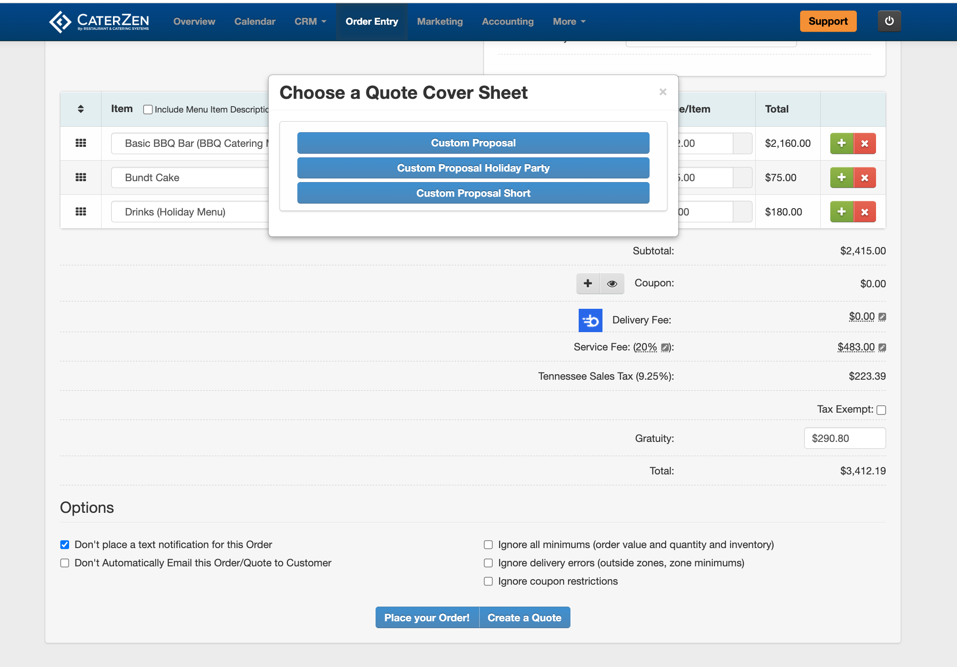Click the power logout icon
Viewport: 957px width, 667px height.
point(889,21)
